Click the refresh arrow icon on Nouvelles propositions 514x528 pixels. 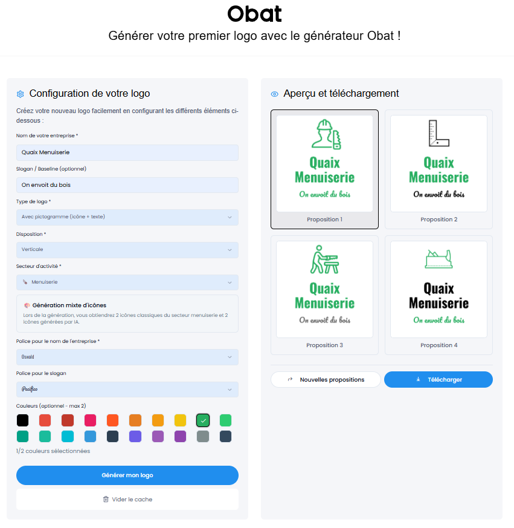point(290,380)
